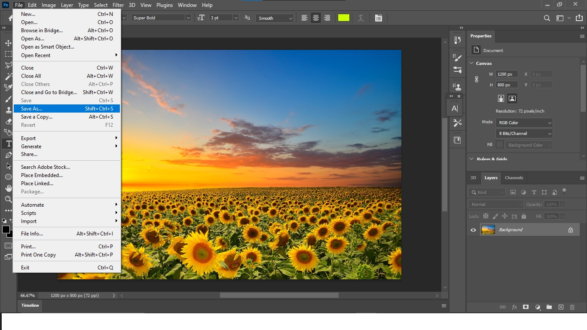Toggle center text alignment
587x330 pixels.
pyautogui.click(x=315, y=18)
